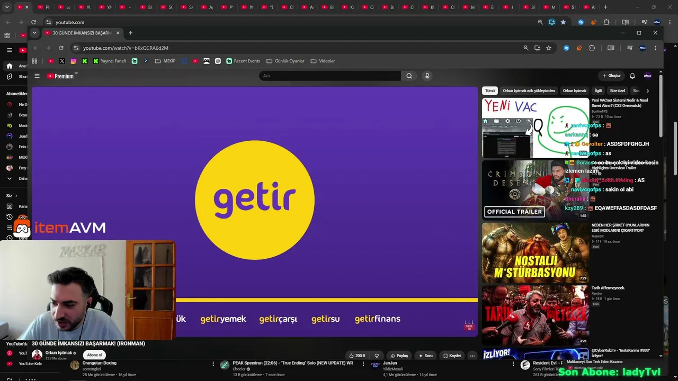Subscribe with the Abone ol button

pyautogui.click(x=94, y=355)
